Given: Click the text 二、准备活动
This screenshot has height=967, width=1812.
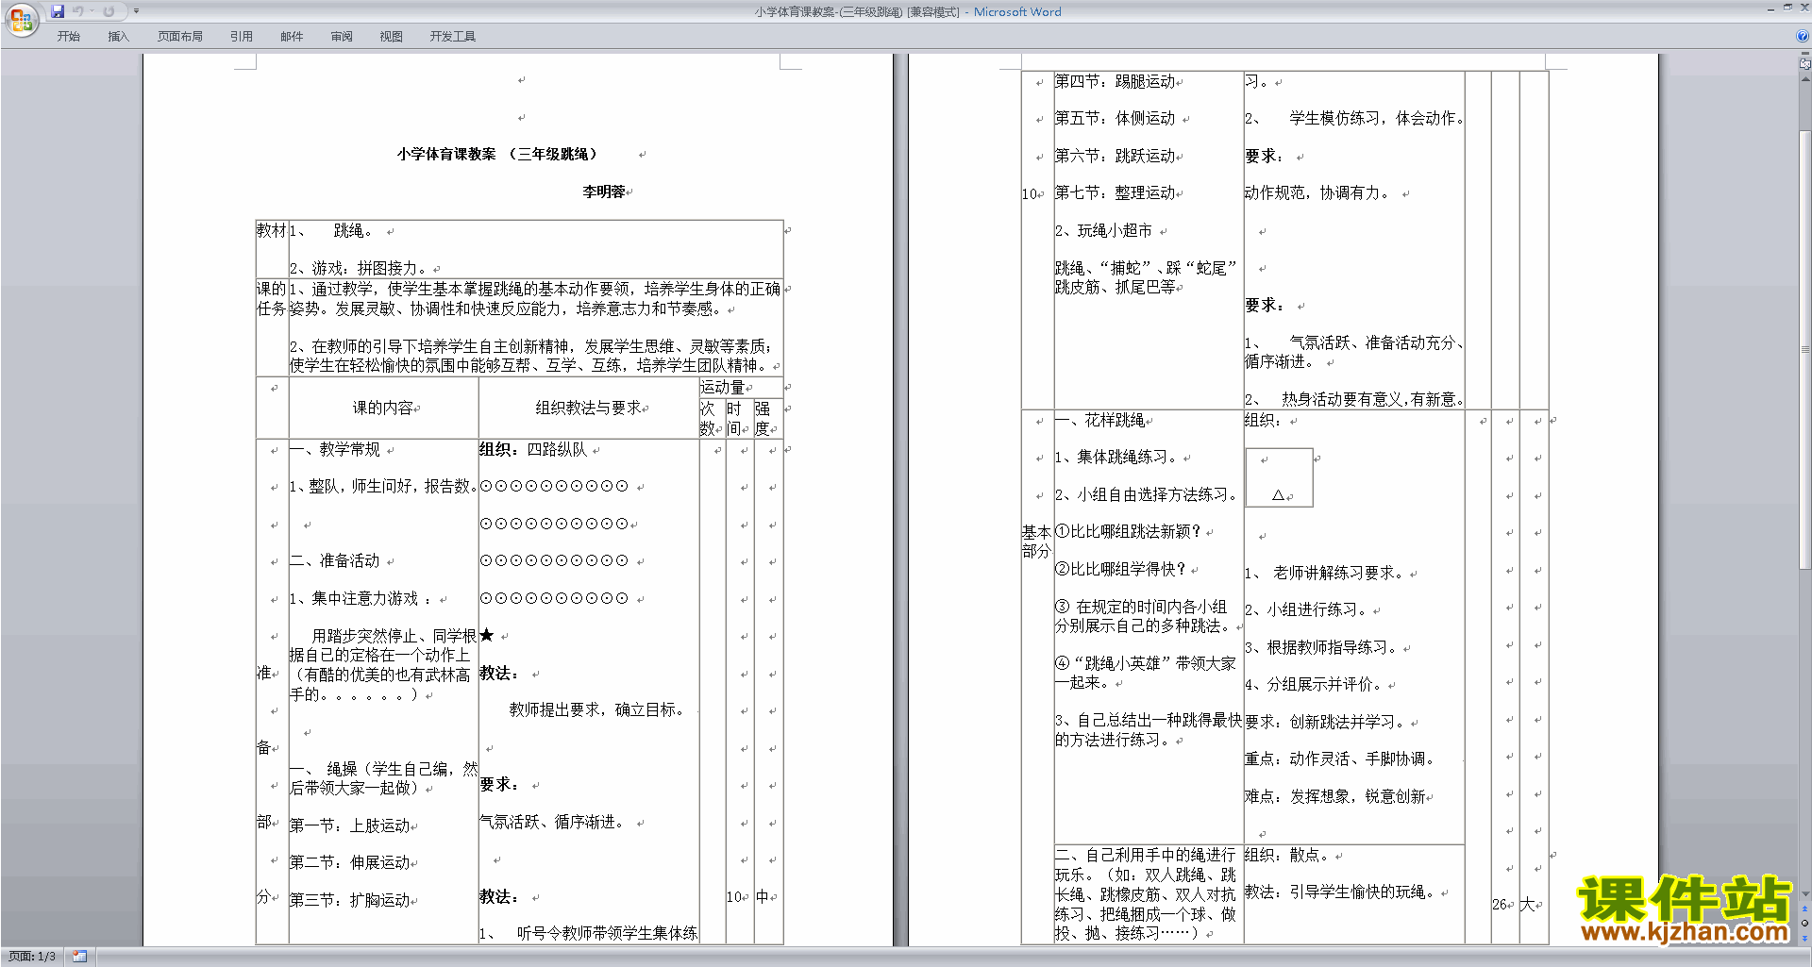Looking at the screenshot, I should pos(335,560).
